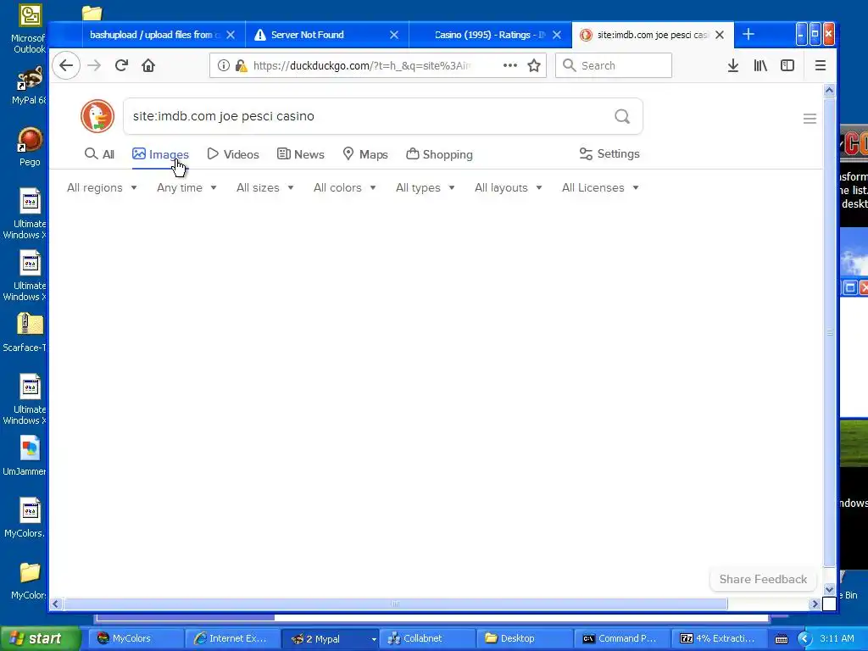Click the DuckDuckGo logo
868x651 pixels.
(x=97, y=116)
